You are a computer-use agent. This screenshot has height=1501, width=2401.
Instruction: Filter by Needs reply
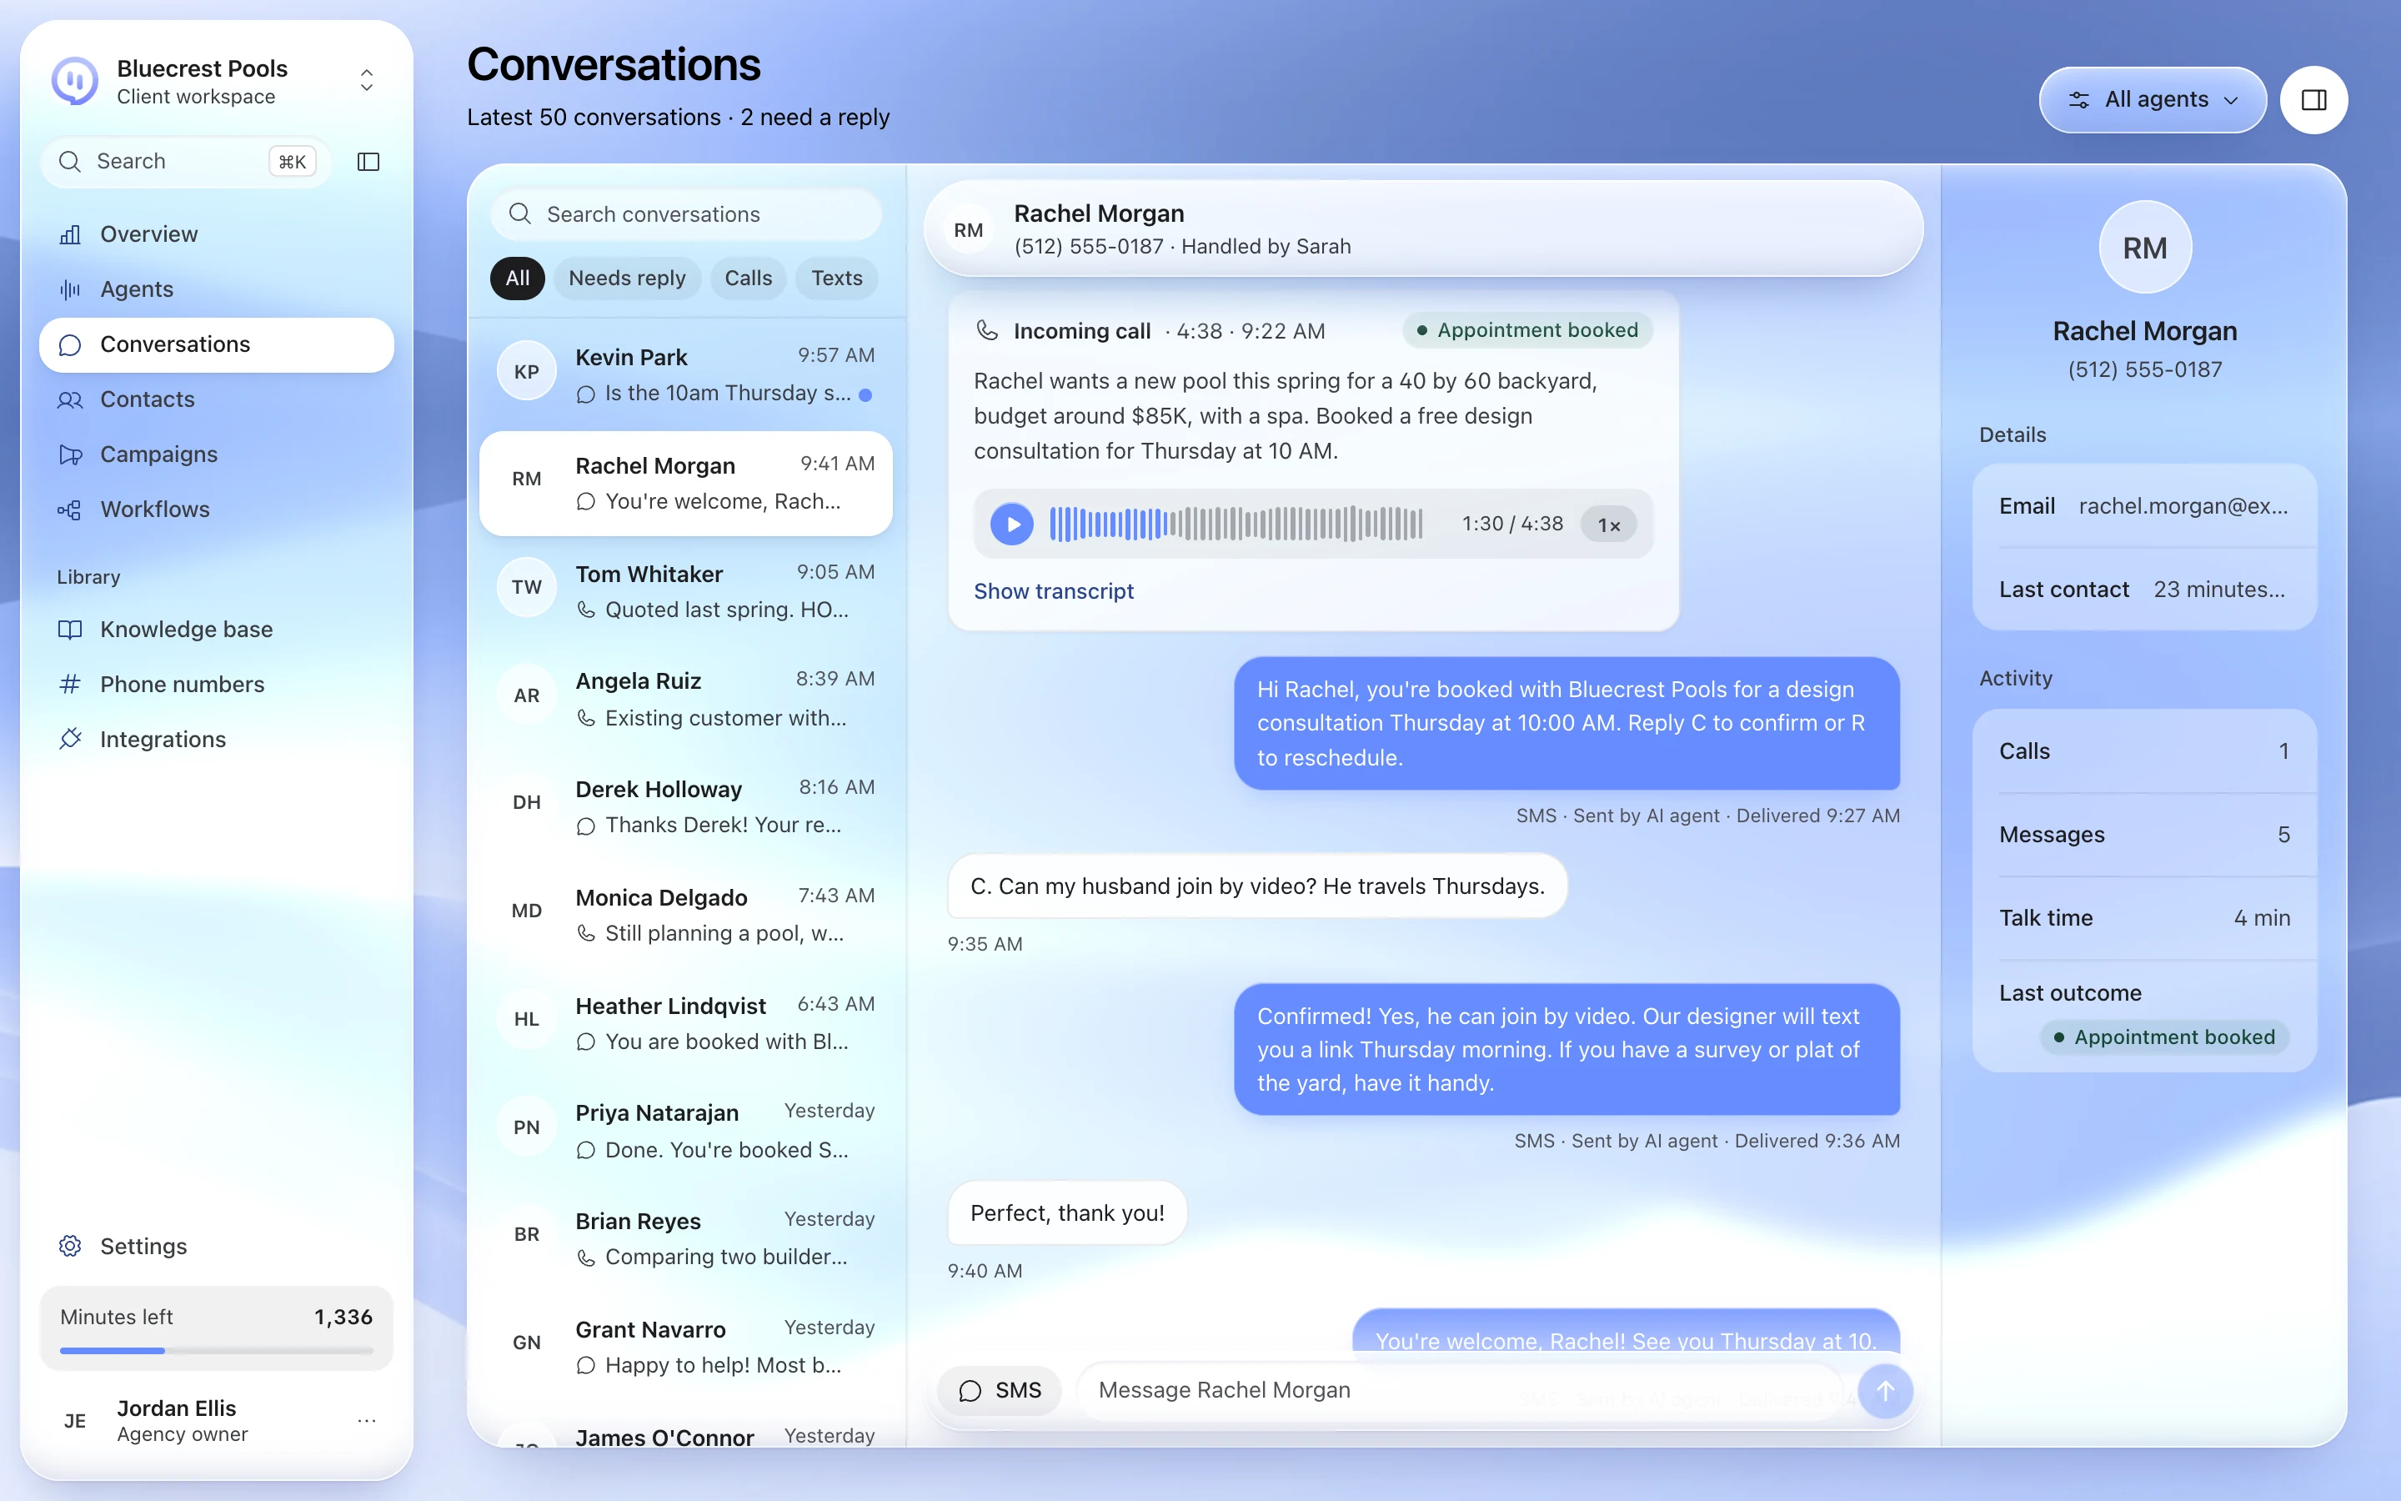pyautogui.click(x=627, y=278)
